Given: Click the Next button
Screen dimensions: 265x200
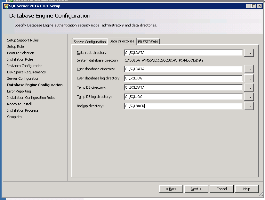Looking at the screenshot, I should click(196, 189).
